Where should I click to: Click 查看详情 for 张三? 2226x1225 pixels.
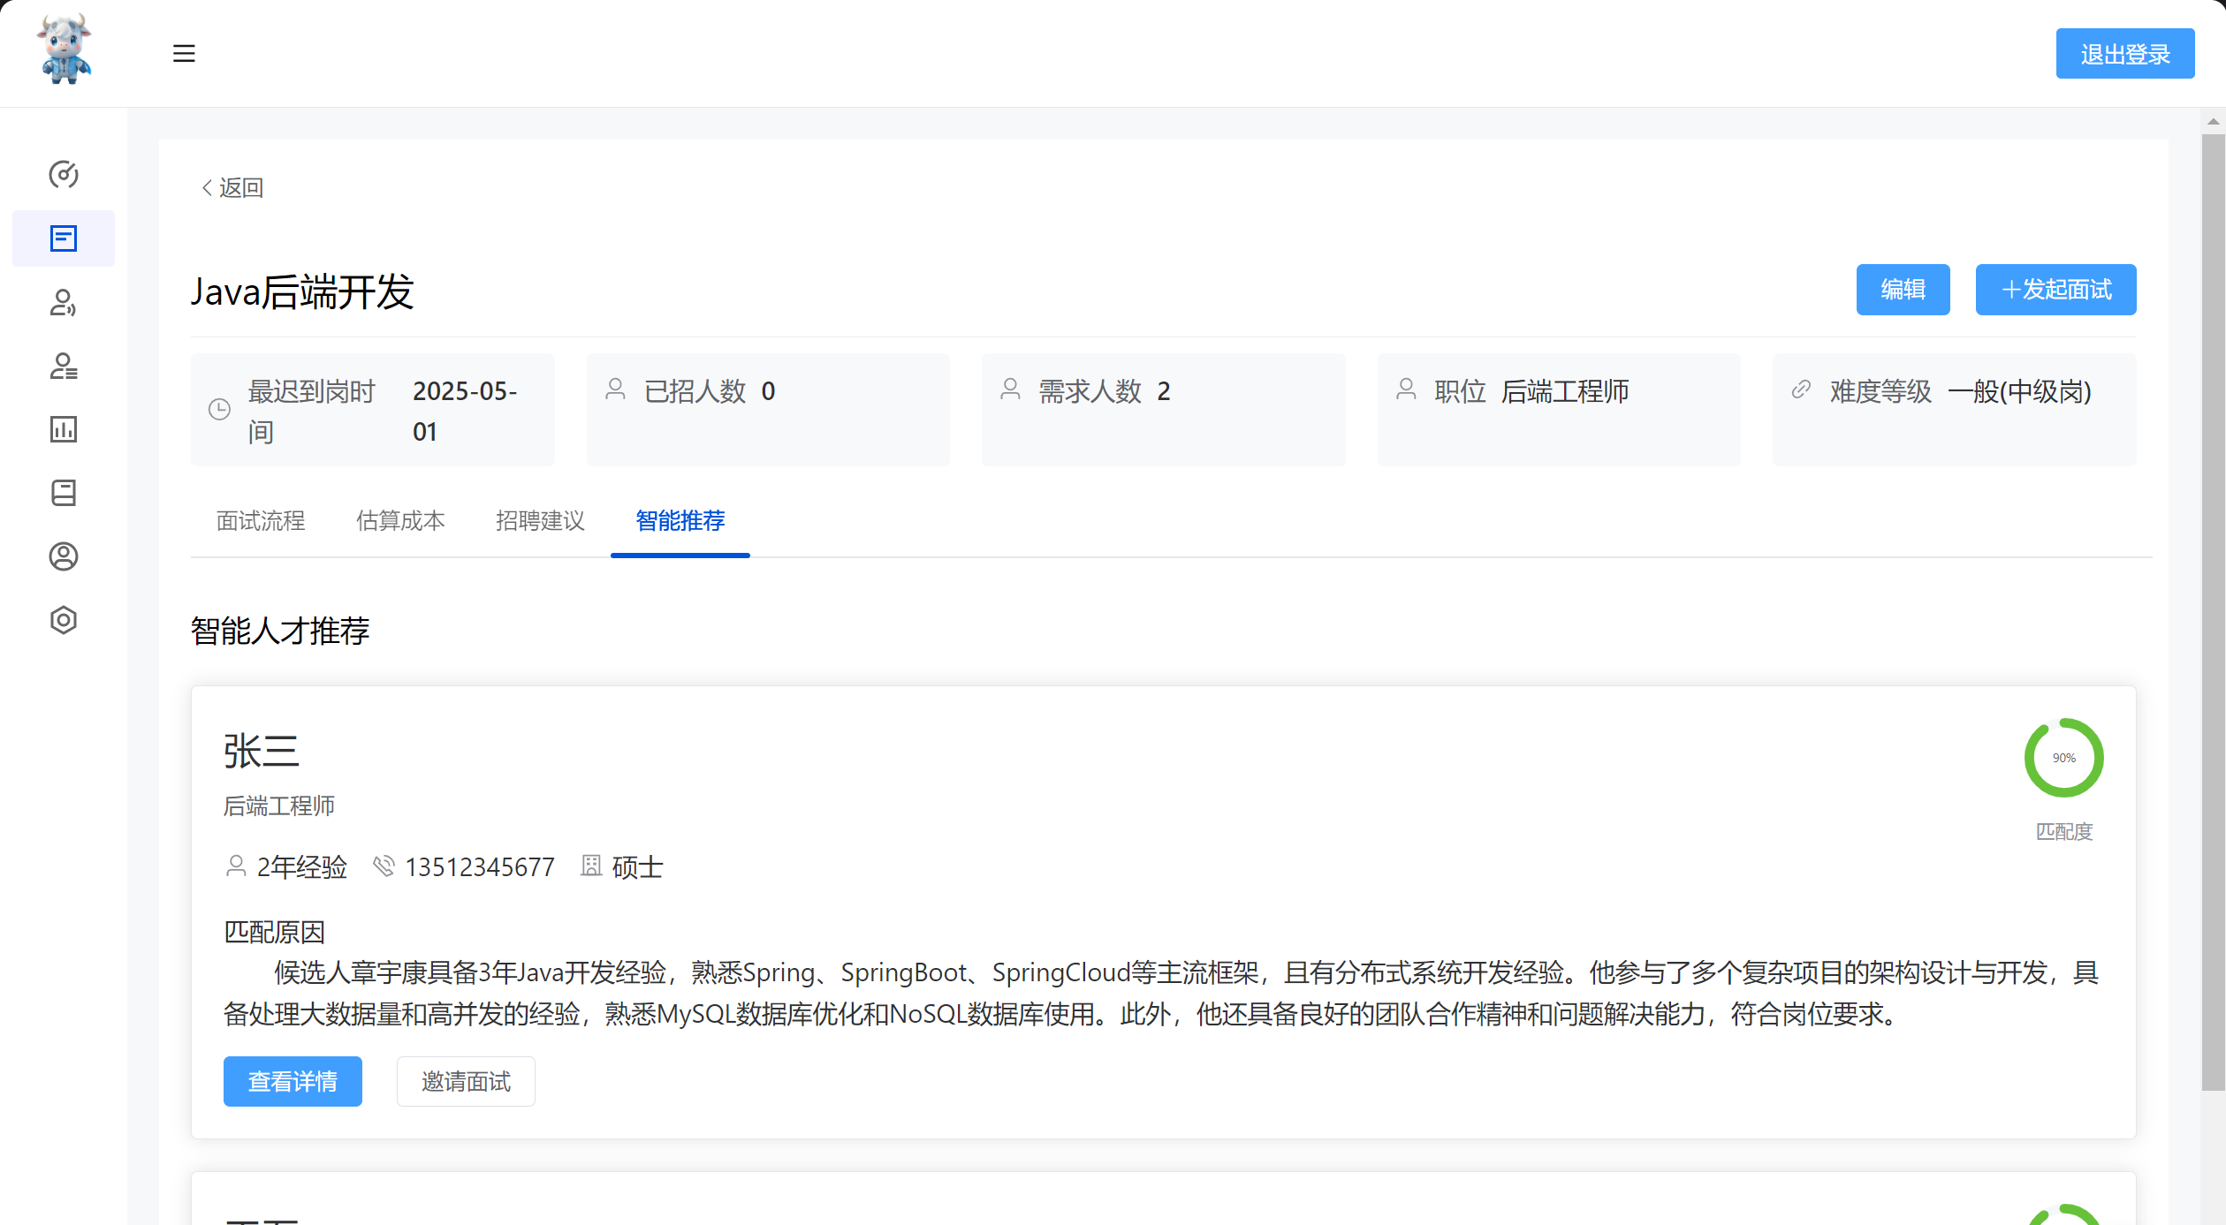point(292,1081)
